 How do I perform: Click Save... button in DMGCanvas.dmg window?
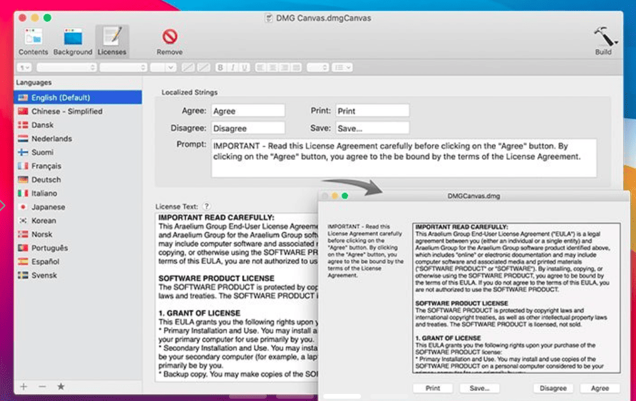[479, 389]
